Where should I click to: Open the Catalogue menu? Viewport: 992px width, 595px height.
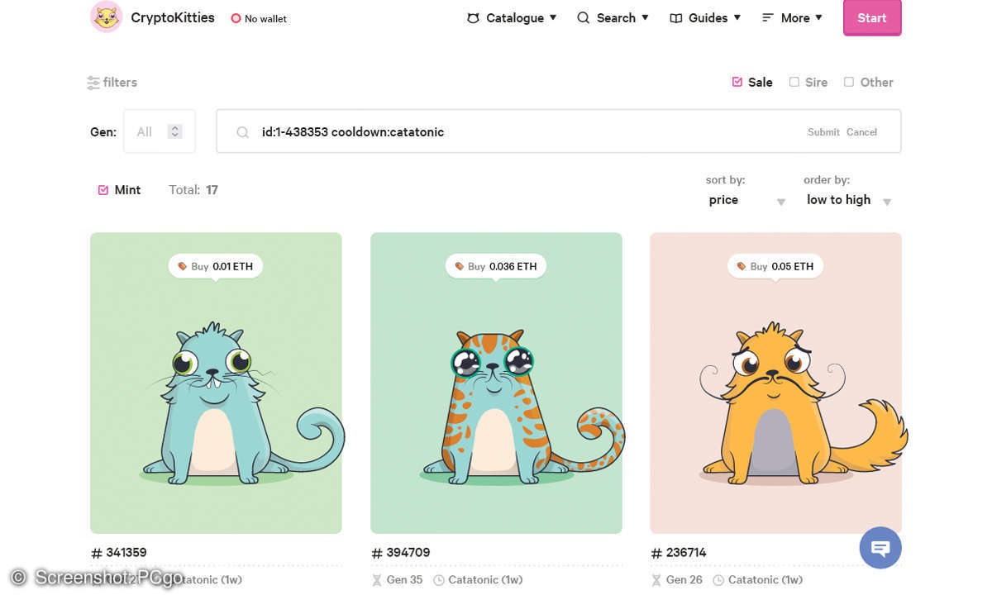click(x=512, y=17)
